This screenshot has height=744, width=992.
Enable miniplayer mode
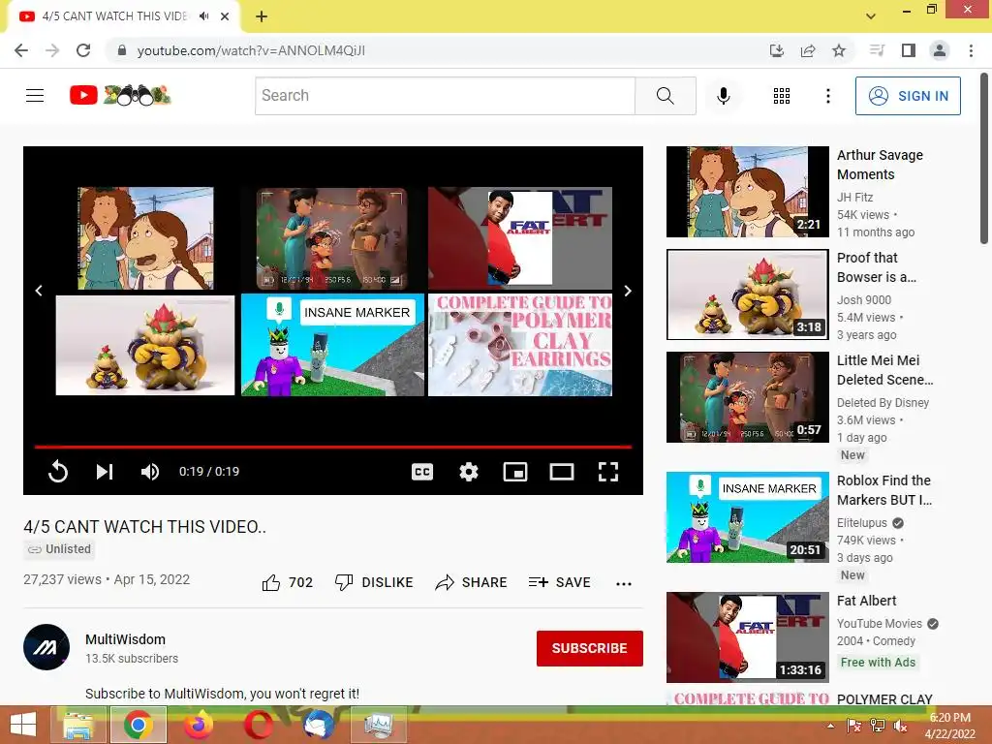pos(515,472)
